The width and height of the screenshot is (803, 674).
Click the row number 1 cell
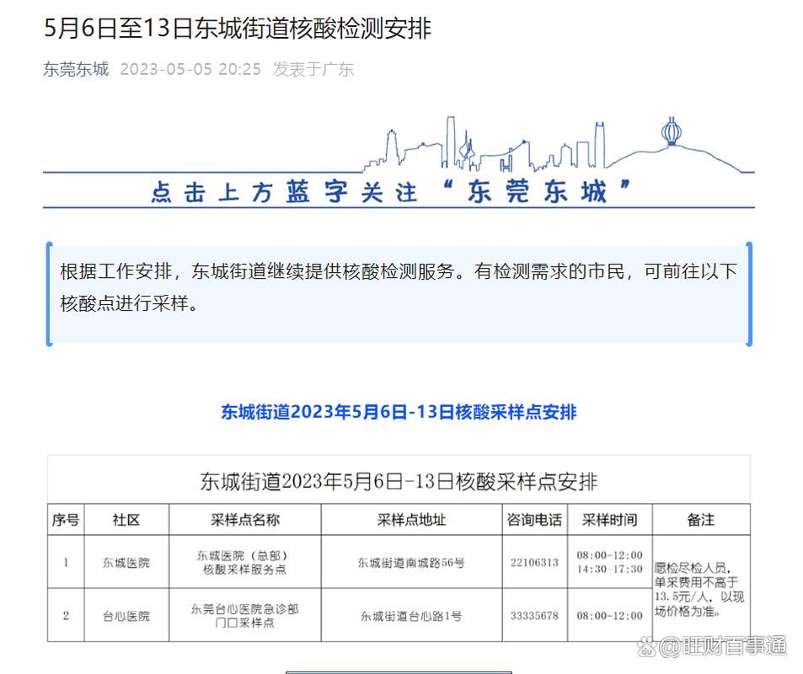pos(66,562)
